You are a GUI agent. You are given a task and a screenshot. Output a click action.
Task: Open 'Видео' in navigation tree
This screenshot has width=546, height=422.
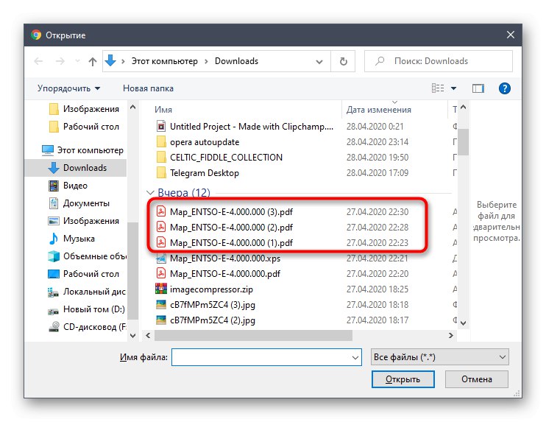(68, 186)
